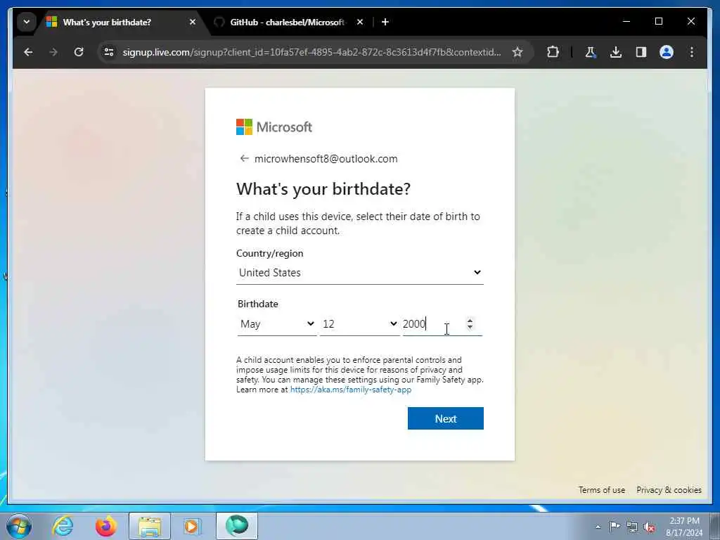Click the year spinner arrows
This screenshot has height=540, width=720.
tap(470, 324)
